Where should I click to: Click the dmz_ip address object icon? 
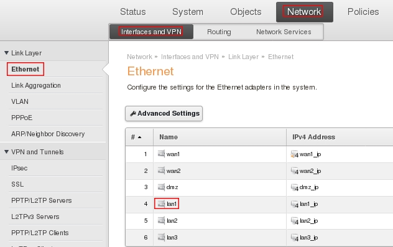coord(295,187)
